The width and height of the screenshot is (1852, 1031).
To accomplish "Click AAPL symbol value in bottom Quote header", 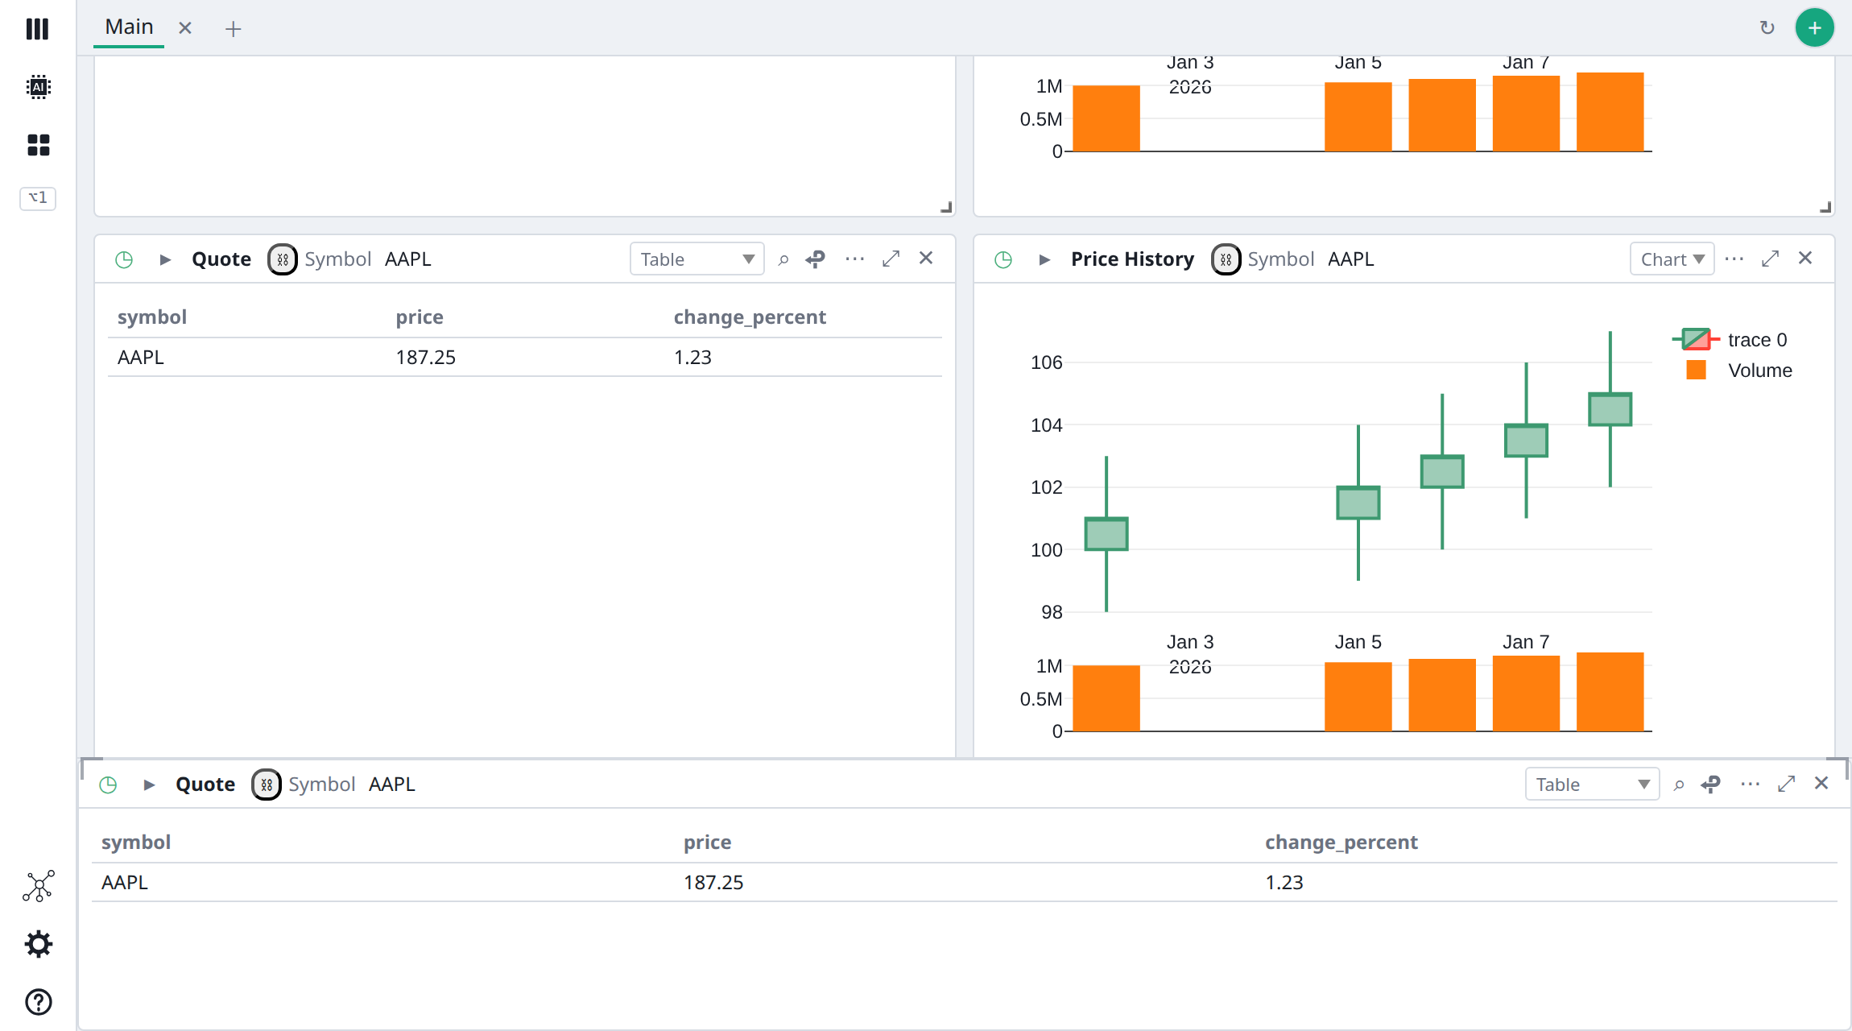I will pos(392,785).
